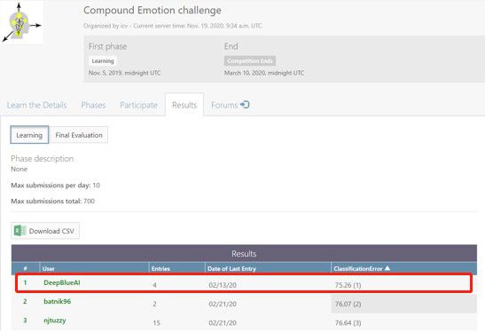485x333 pixels.
Task: Click the ClassificationError sort arrow
Action: (x=387, y=268)
